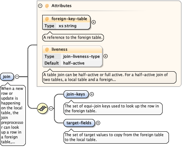The width and height of the screenshot is (188, 147).
Task: Select the foreign-key-table attribute header
Action: pyautogui.click(x=66, y=19)
